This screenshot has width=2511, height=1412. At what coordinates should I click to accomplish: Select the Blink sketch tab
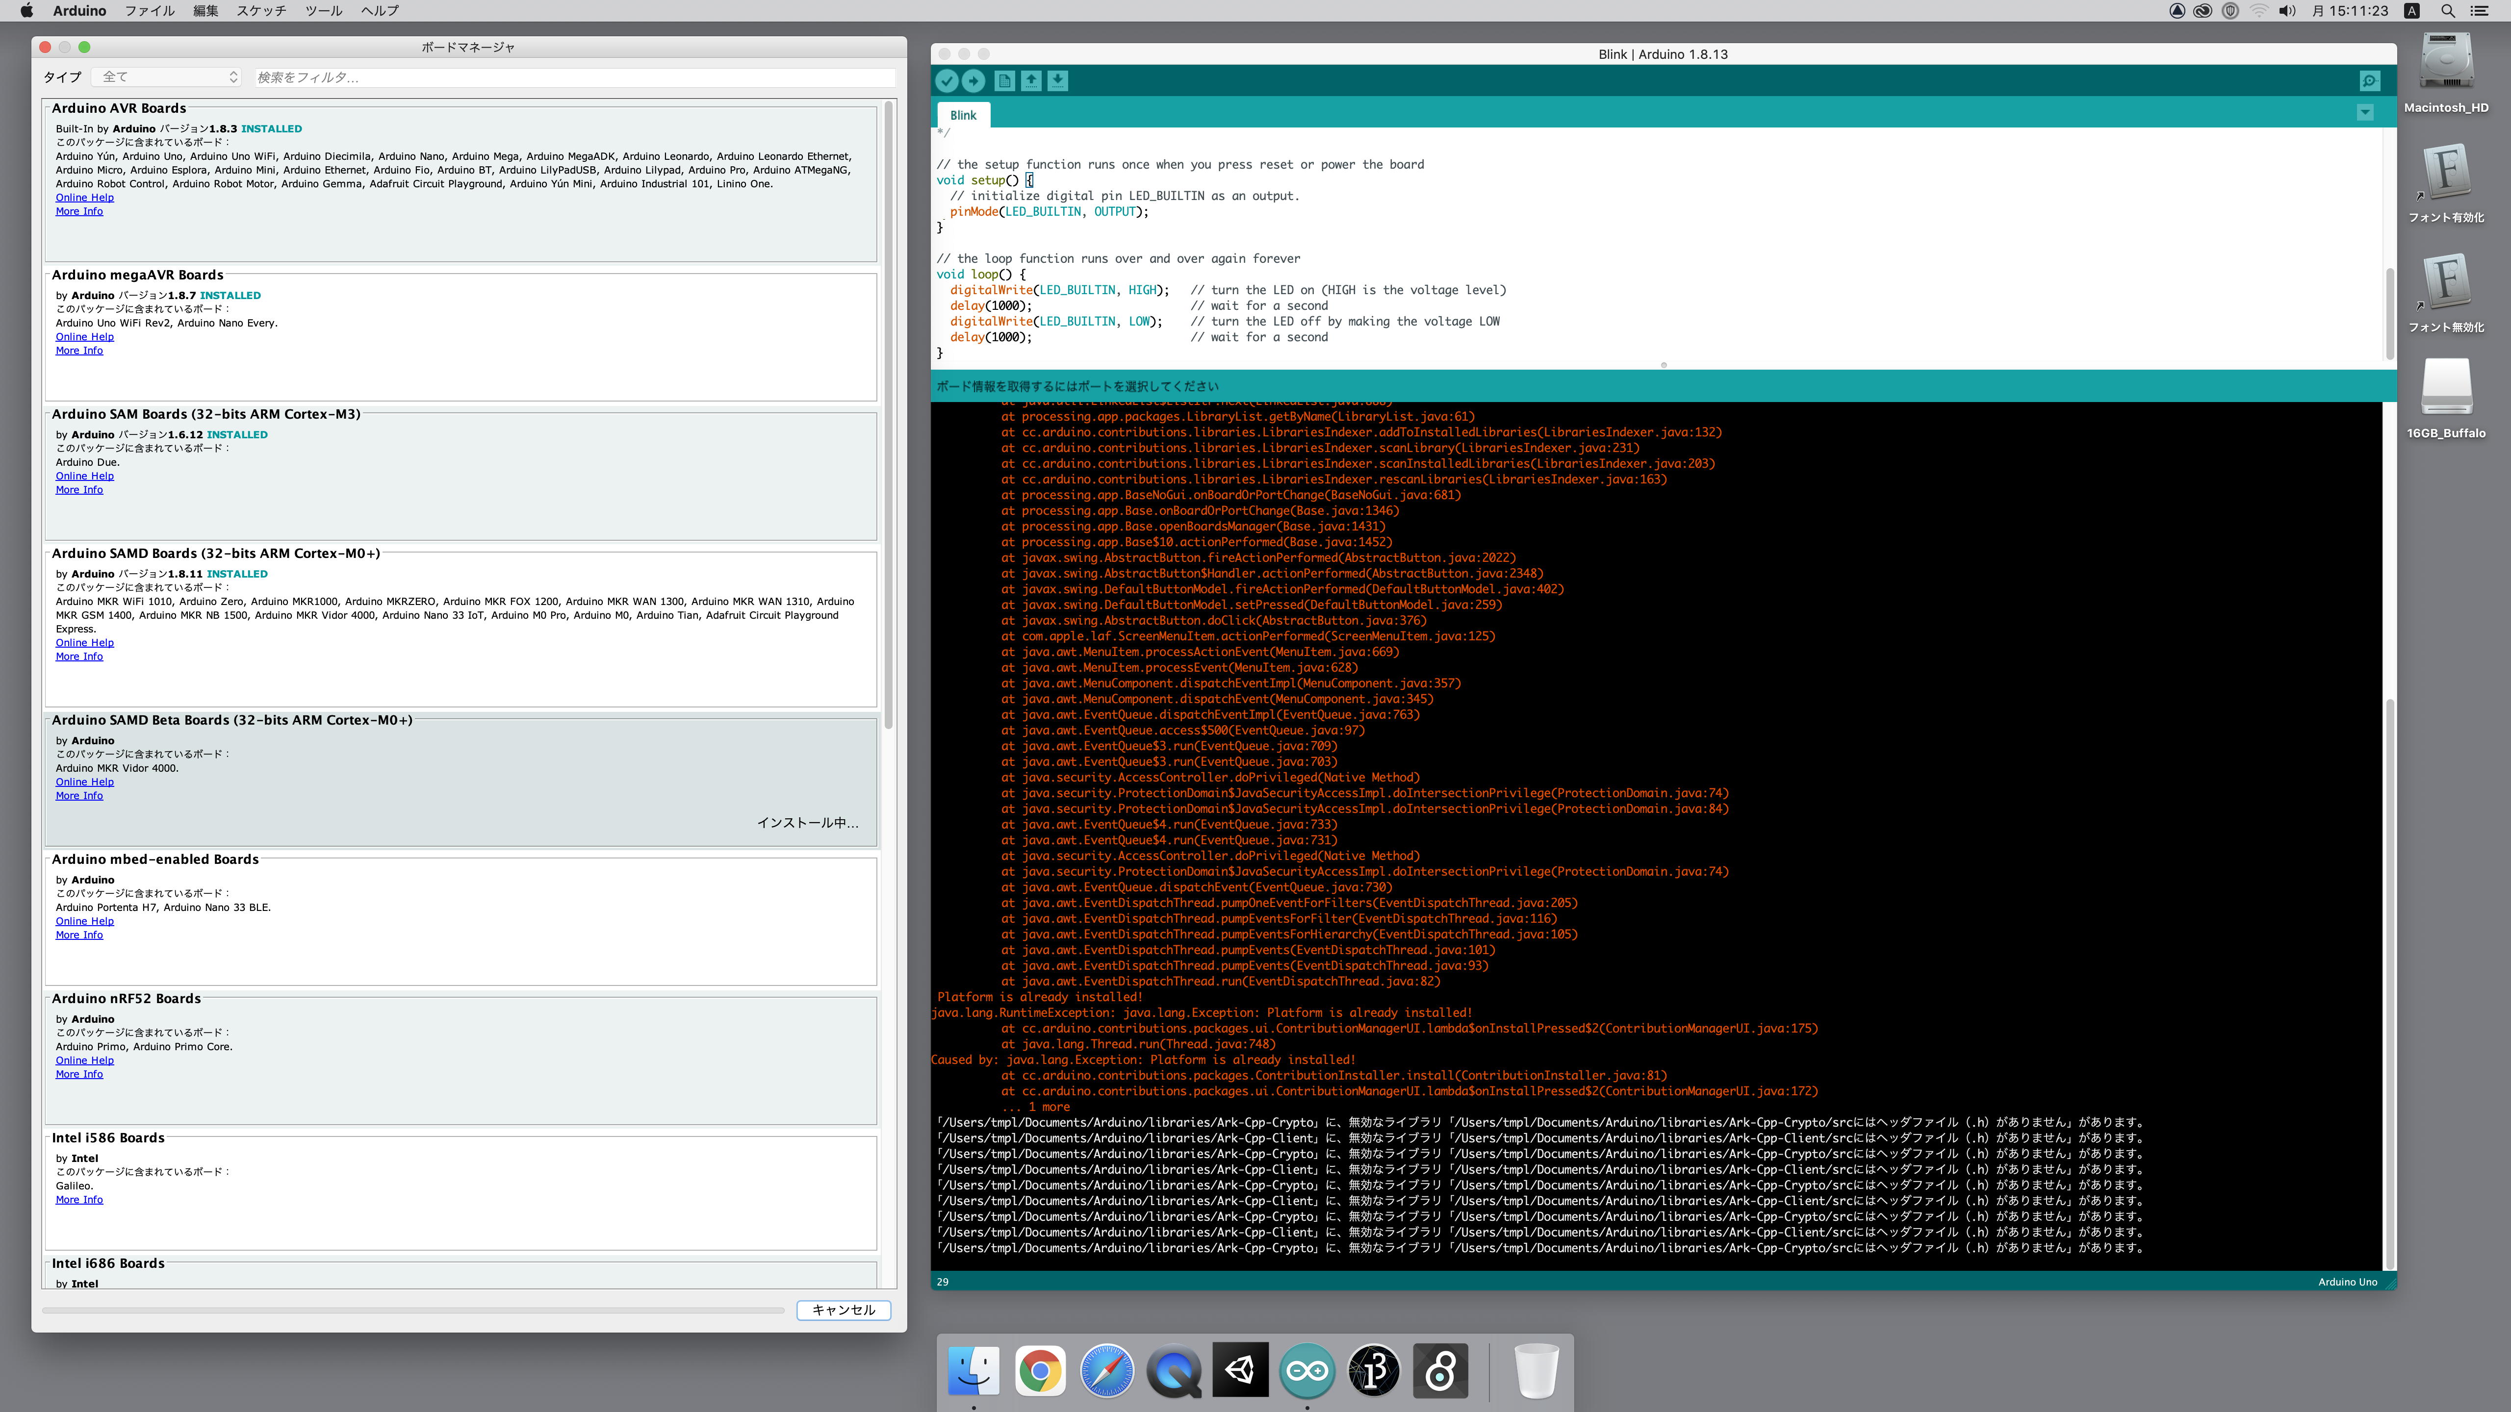[x=963, y=115]
